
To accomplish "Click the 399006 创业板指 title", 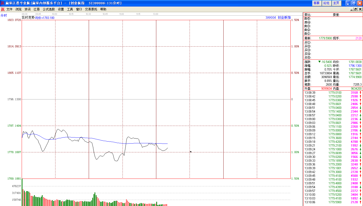I will pos(278,18).
